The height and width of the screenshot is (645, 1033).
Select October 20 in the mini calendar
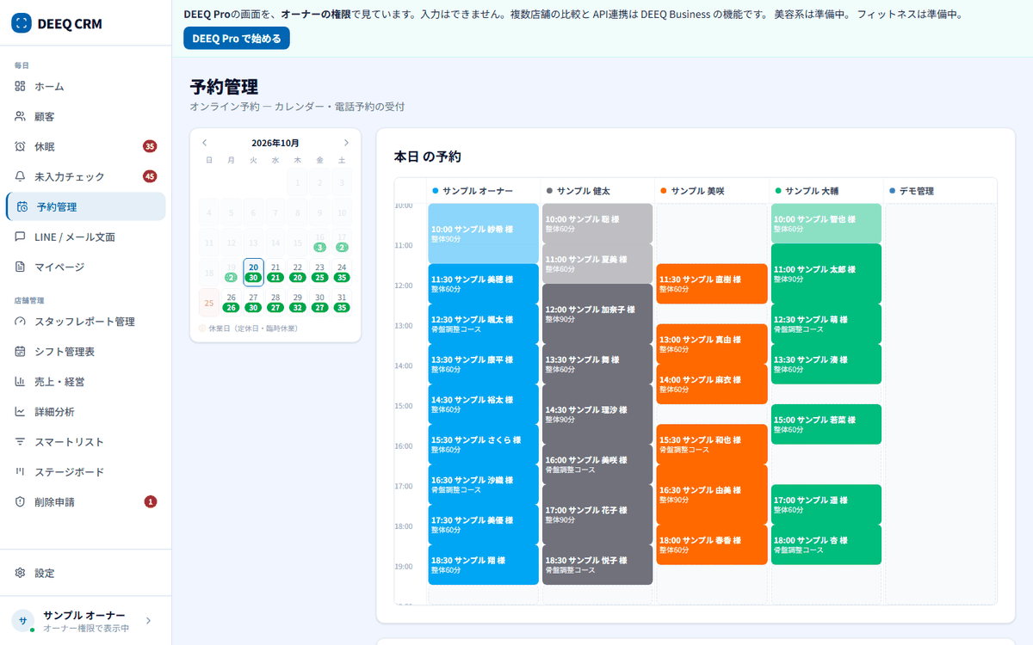[x=253, y=271]
